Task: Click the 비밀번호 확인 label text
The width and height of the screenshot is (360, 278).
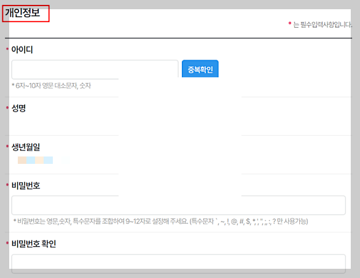Action: pos(34,244)
